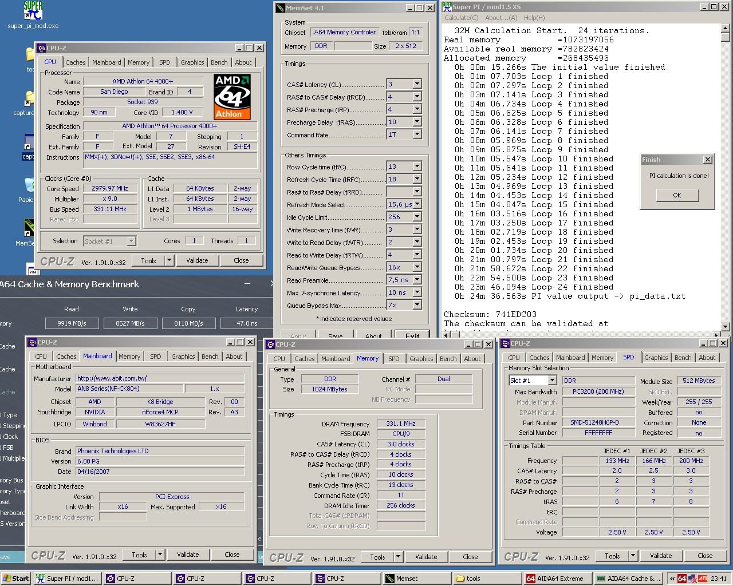This screenshot has width=733, height=586.
Task: Close the Finish dialog with X
Action: click(708, 160)
